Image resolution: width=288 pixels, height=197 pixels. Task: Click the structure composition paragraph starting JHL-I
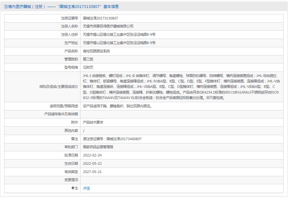click(x=181, y=87)
